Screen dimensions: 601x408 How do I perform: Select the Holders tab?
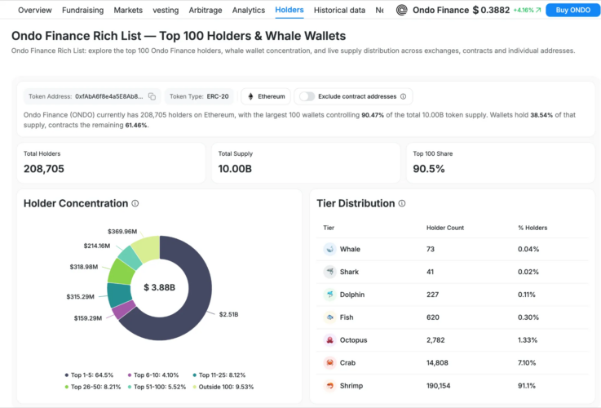[x=289, y=10]
